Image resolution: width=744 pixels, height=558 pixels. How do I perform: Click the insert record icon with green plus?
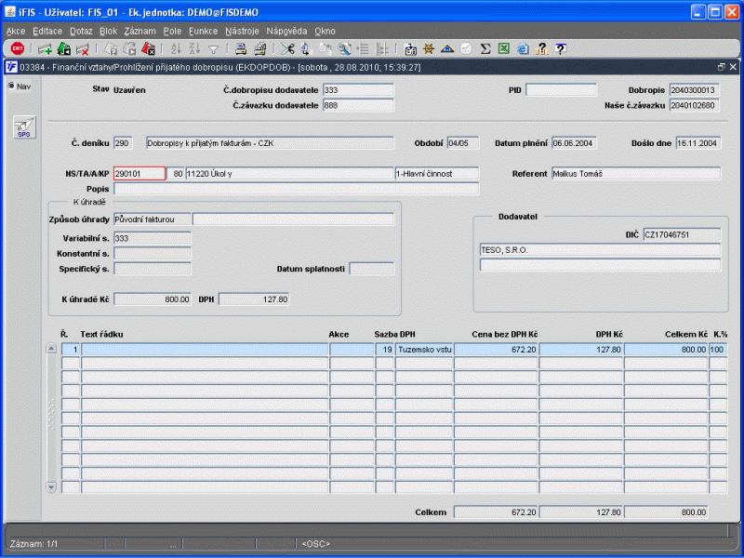click(x=45, y=49)
